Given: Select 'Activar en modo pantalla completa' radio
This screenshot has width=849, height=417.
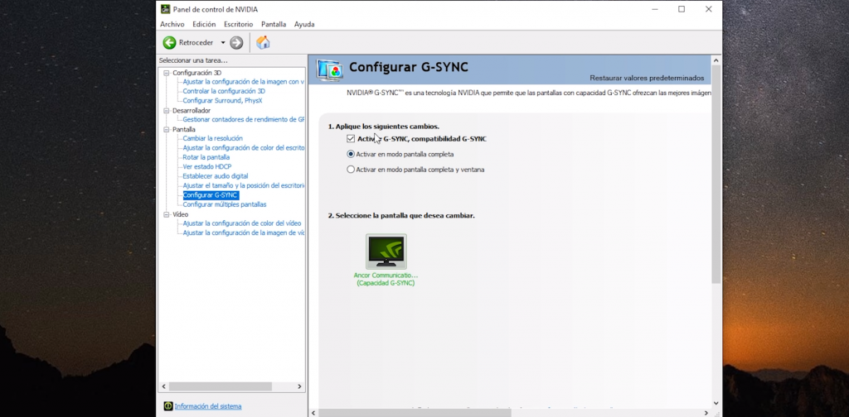Looking at the screenshot, I should tap(351, 154).
